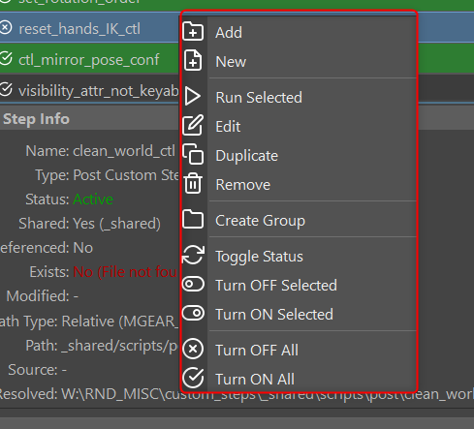Click the Step Info panel header

(90, 118)
